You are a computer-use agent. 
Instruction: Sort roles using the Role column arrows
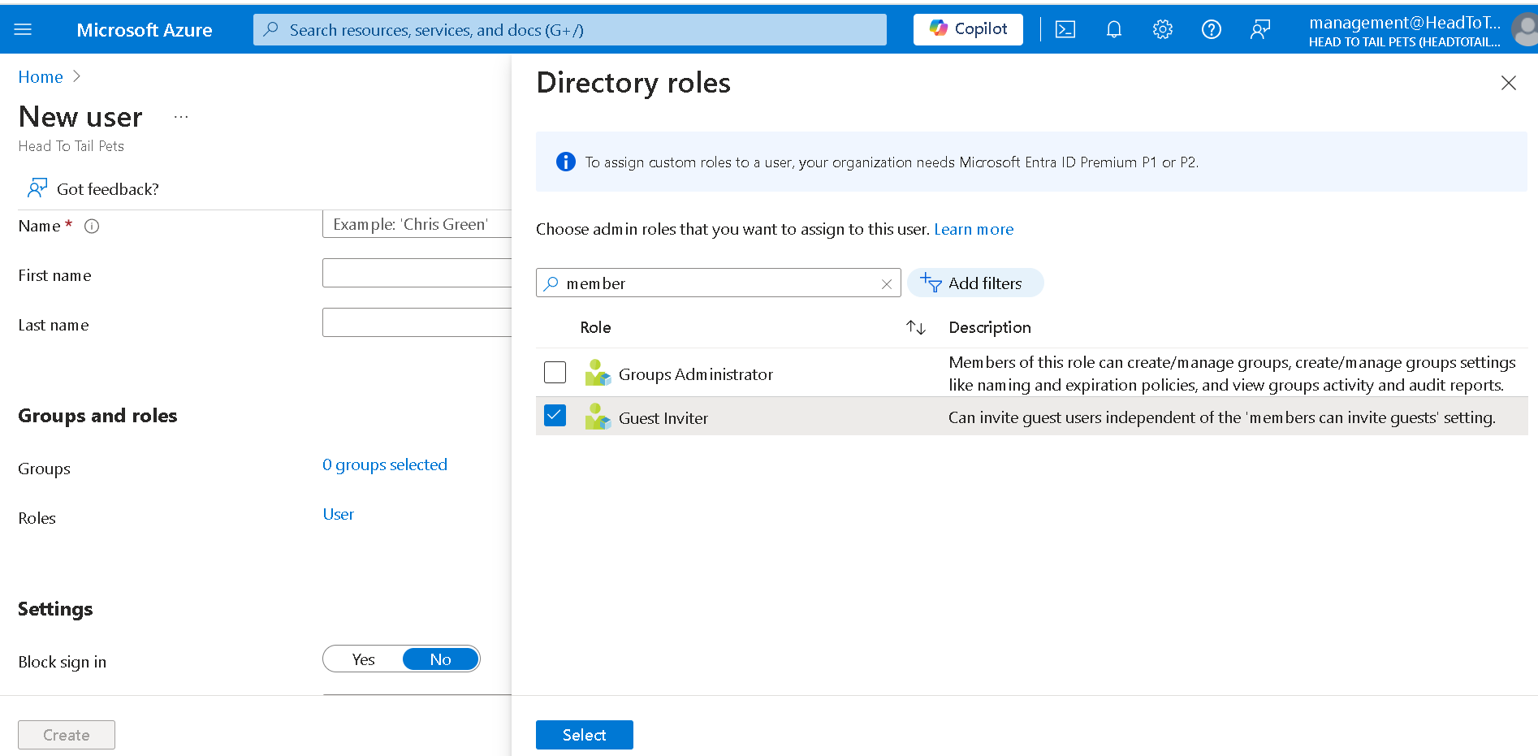coord(915,327)
